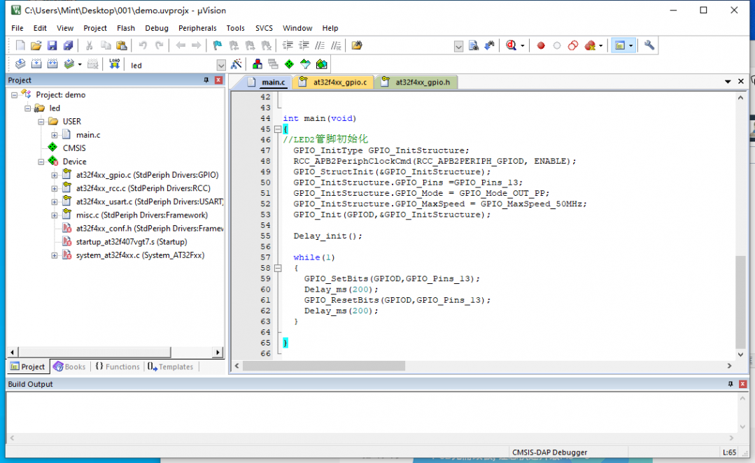
Task: Save the current file with the floppy icon
Action: coord(52,45)
